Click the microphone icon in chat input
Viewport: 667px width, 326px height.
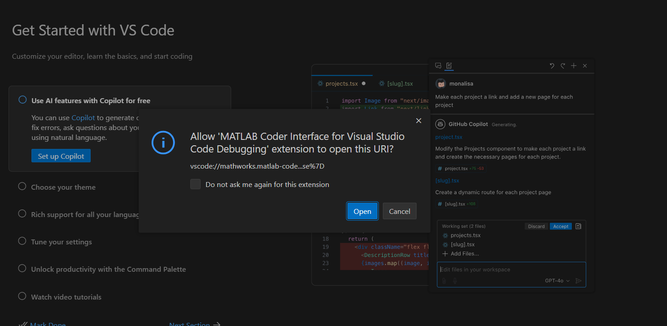pos(455,281)
